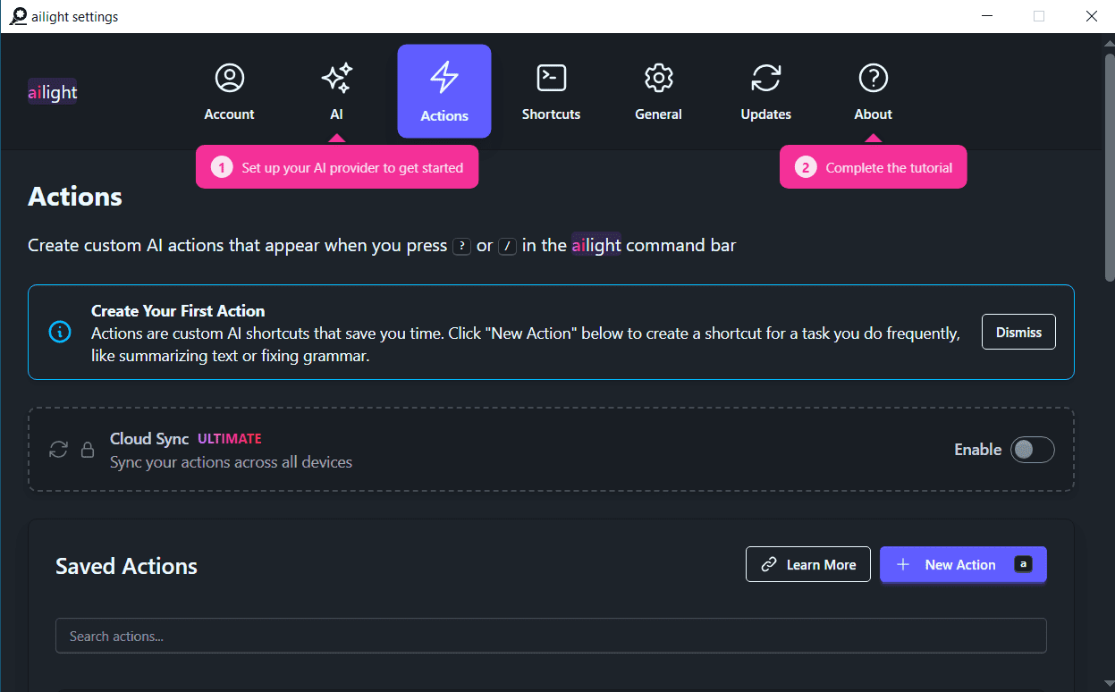Click the 'Sync your actions across all devices' text
Screen dimensions: 1115x692
pos(231,462)
